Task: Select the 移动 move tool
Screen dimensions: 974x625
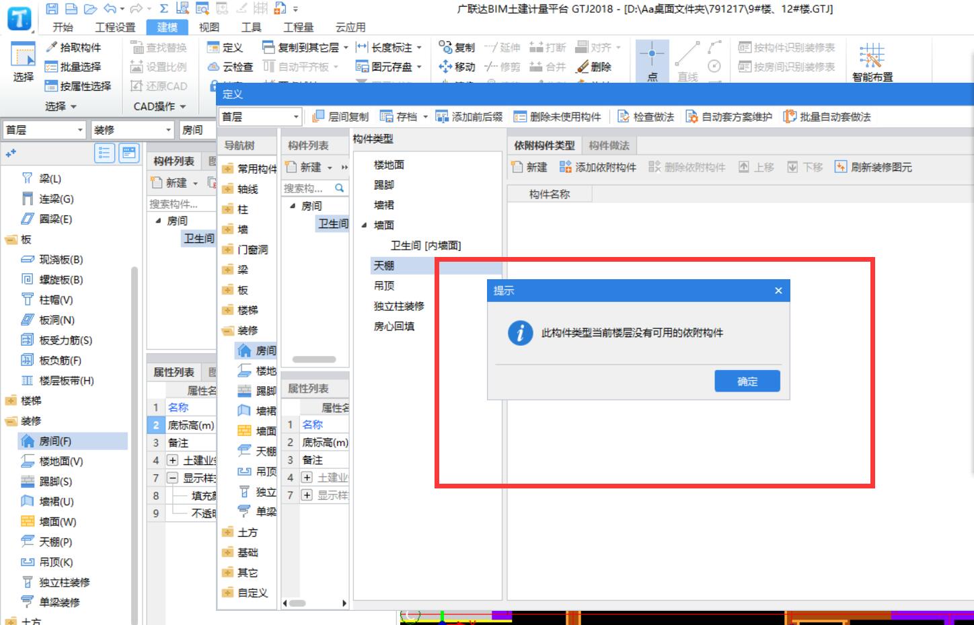Action: coord(457,67)
